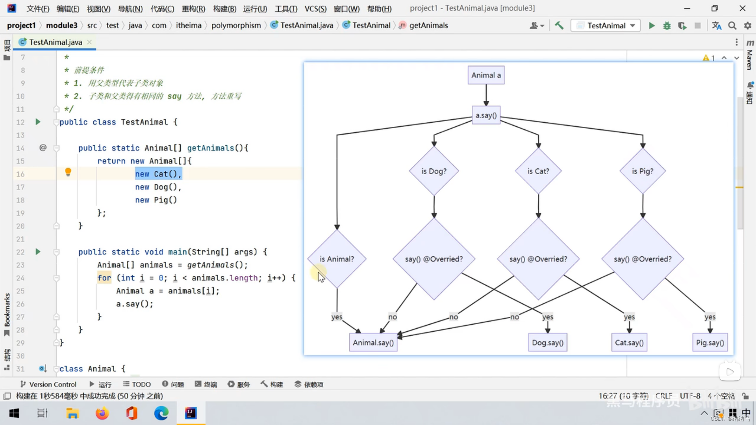Click the light bulb intention icon on line 16
756x425 pixels.
coord(68,172)
